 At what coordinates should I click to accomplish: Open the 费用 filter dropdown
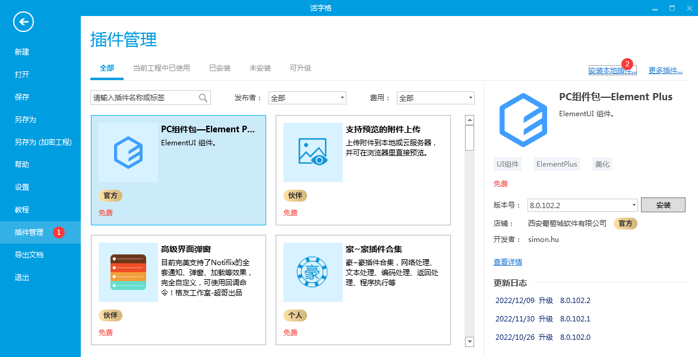[435, 98]
